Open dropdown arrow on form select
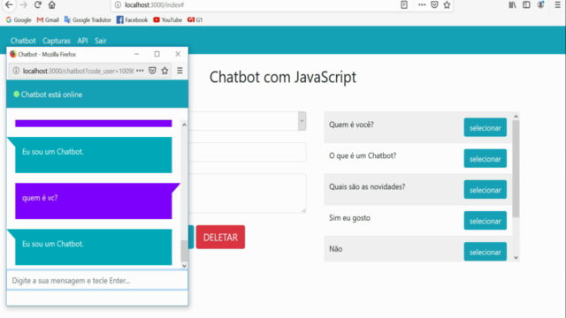The width and height of the screenshot is (566, 318). tap(302, 121)
